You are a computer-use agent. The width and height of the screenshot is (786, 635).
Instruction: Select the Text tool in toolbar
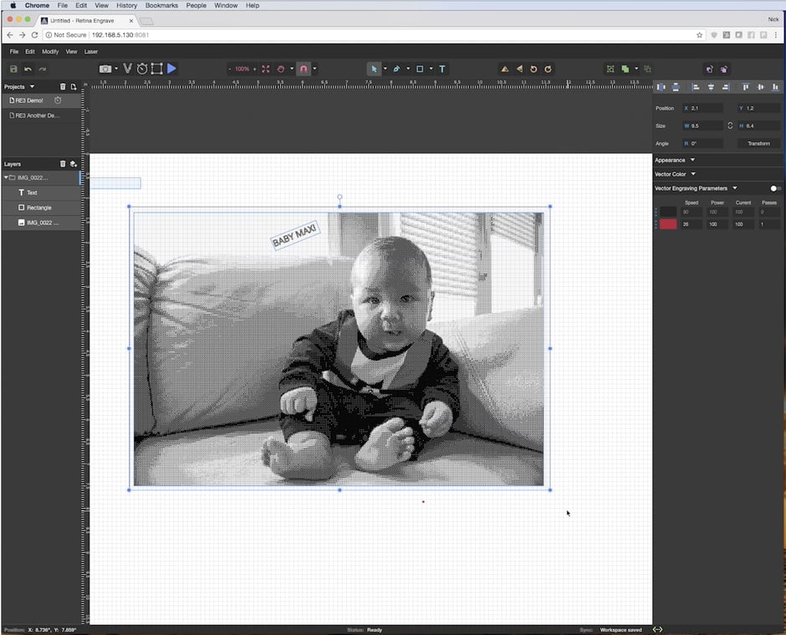442,69
